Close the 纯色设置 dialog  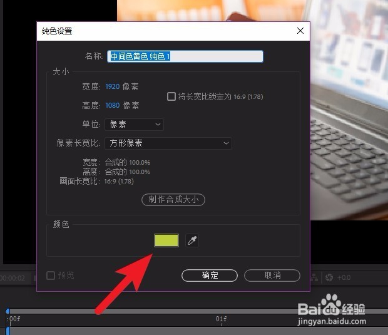click(x=300, y=31)
